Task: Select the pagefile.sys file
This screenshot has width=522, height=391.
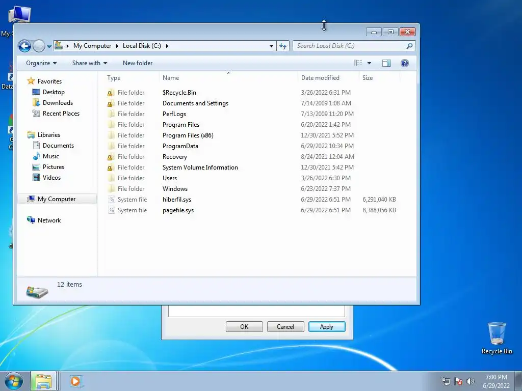Action: coord(178,210)
